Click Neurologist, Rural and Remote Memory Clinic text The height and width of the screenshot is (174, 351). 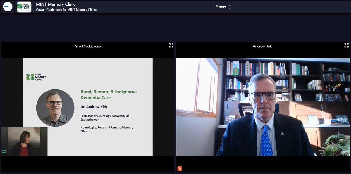107,129
